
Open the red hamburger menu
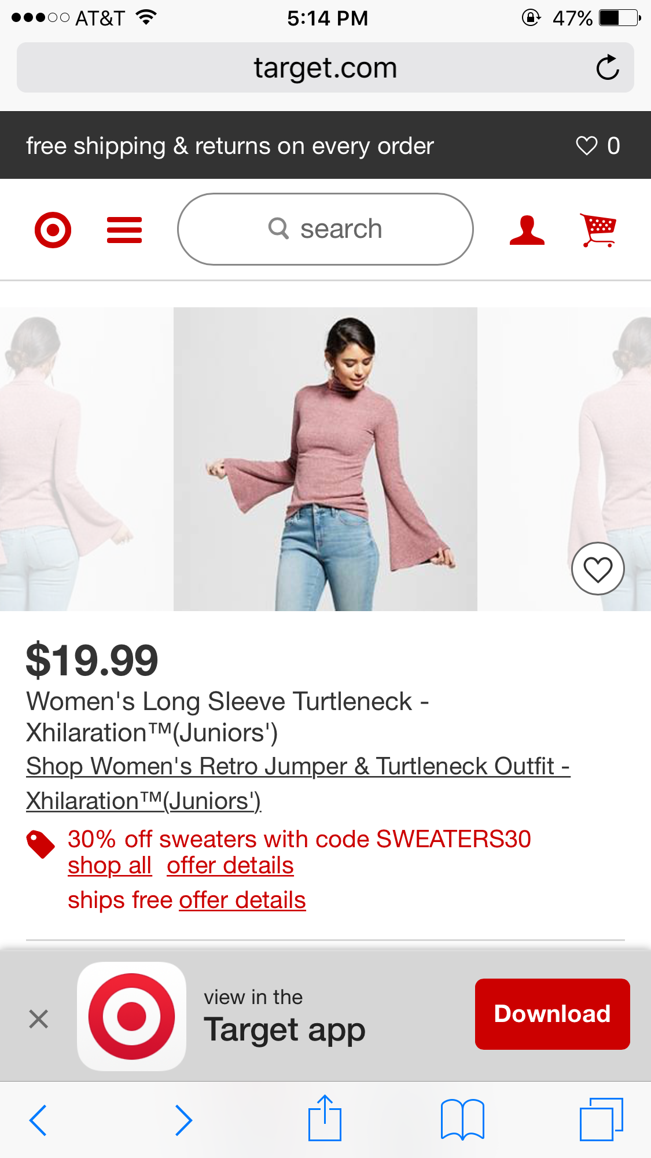[124, 230]
